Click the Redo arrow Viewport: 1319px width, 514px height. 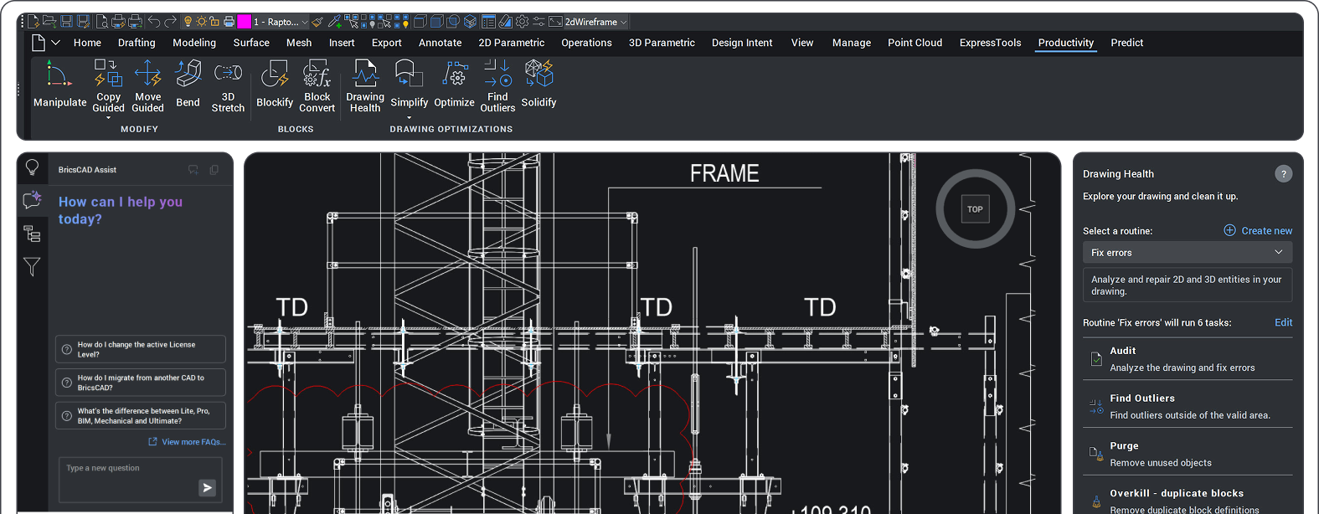tap(170, 22)
